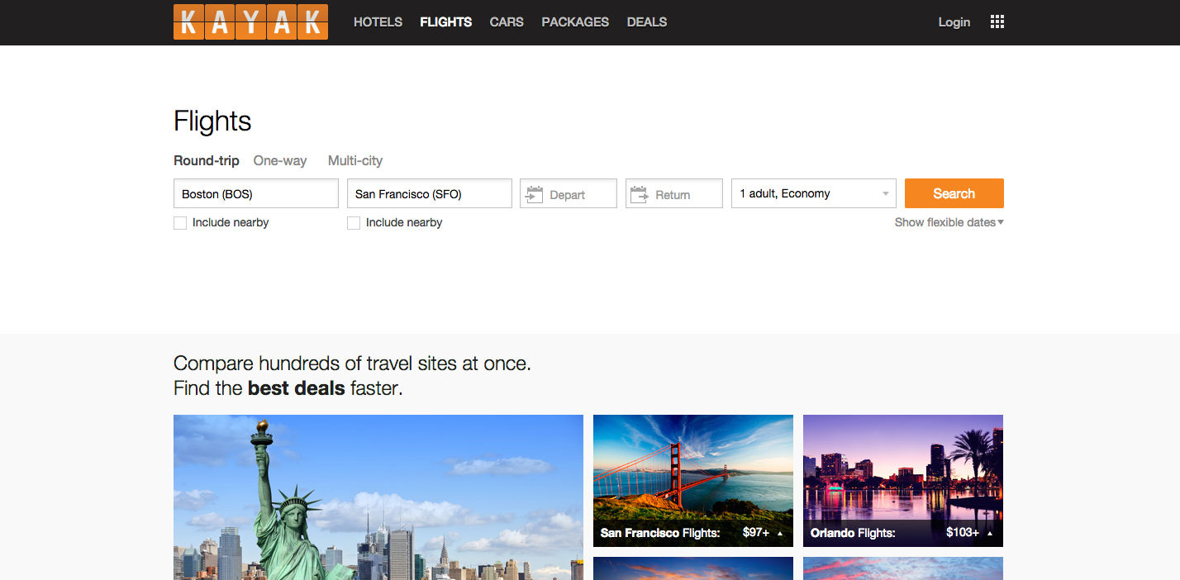Go to the Hotels section

click(378, 22)
